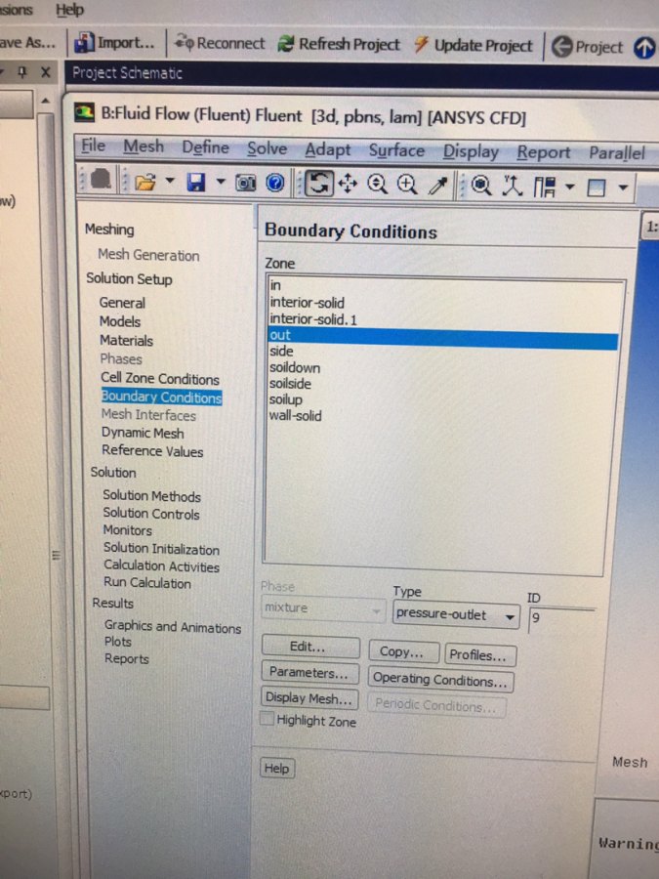659x879 pixels.
Task: Expand the graphics window options arrow
Action: tap(623, 188)
